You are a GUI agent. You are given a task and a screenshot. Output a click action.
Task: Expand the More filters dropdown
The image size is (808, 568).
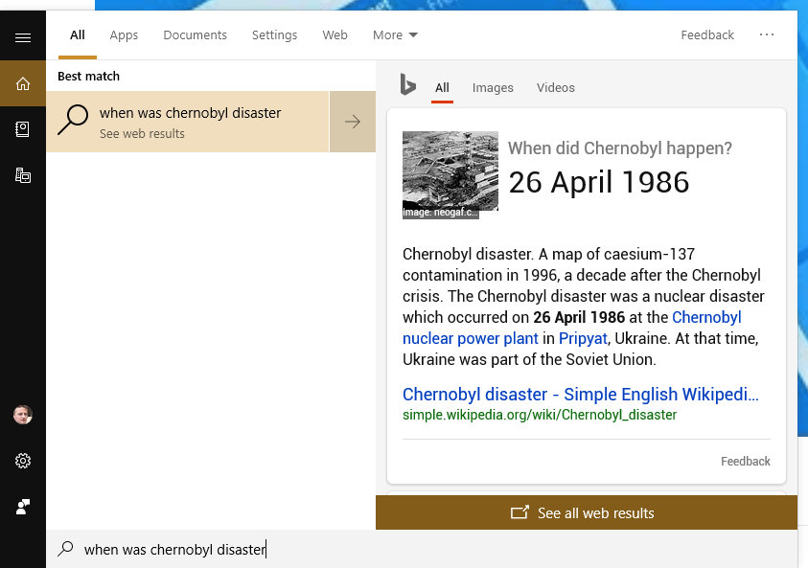click(395, 35)
